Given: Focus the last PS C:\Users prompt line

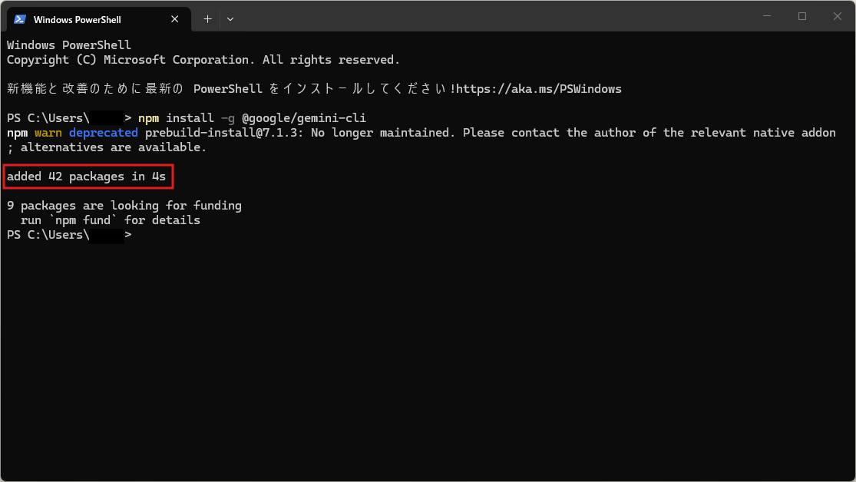Looking at the screenshot, I should tap(69, 235).
